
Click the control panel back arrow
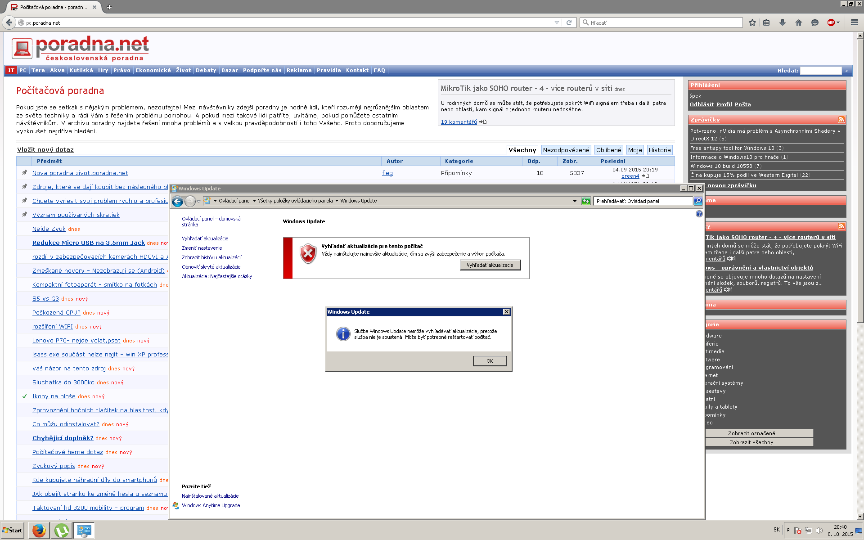[x=178, y=201]
